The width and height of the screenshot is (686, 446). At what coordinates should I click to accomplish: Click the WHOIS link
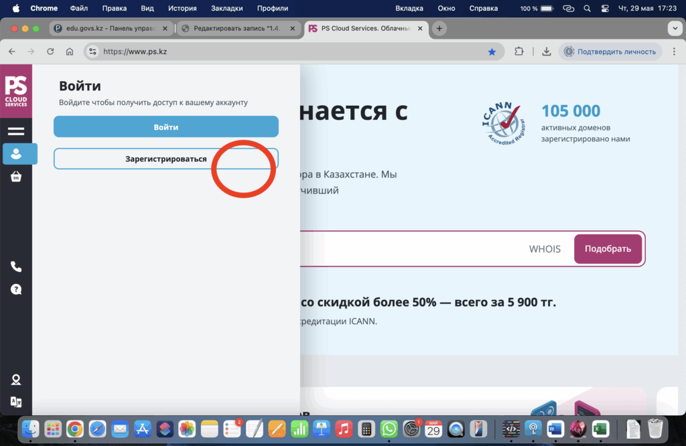pos(545,249)
